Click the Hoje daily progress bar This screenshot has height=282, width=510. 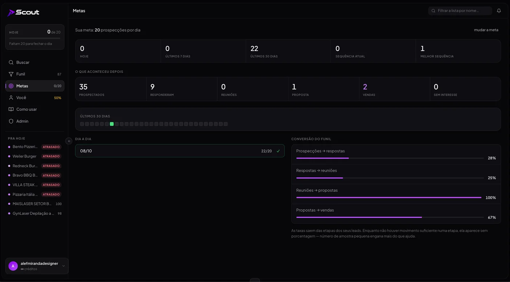click(x=35, y=38)
